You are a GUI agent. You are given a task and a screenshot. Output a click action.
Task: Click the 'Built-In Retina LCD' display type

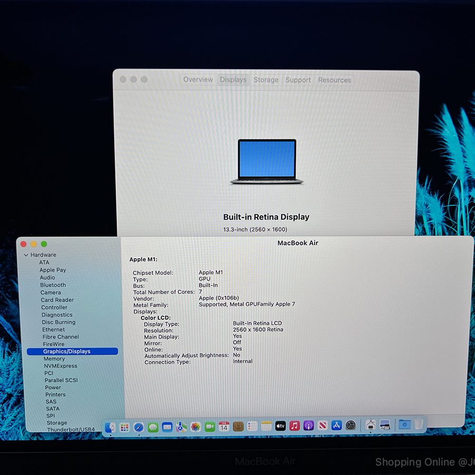[x=257, y=323]
